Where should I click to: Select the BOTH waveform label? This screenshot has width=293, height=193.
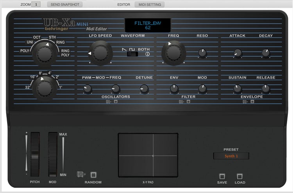[x=144, y=49]
